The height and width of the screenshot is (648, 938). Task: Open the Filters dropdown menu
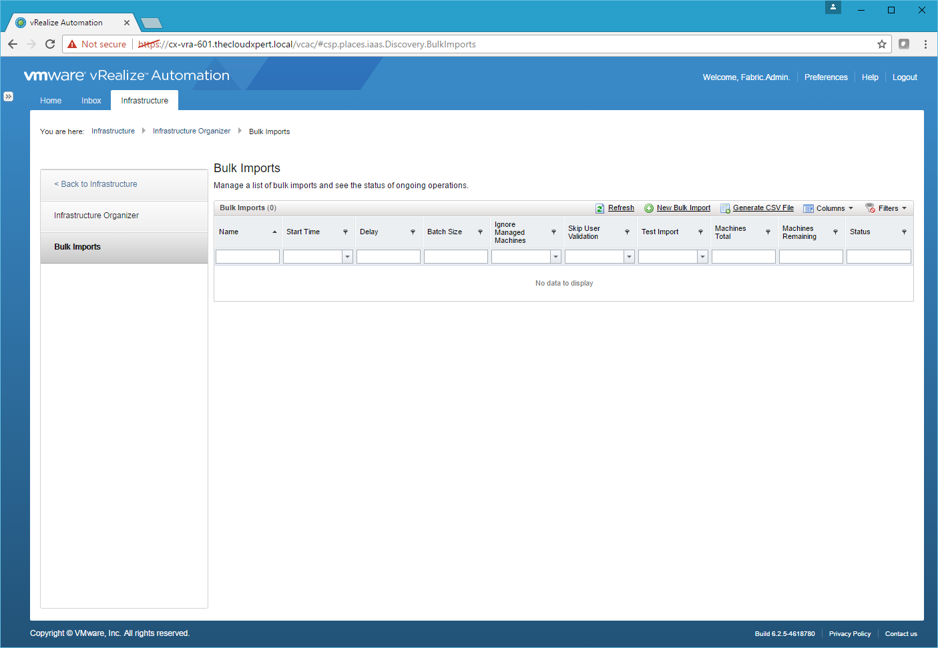tap(887, 208)
